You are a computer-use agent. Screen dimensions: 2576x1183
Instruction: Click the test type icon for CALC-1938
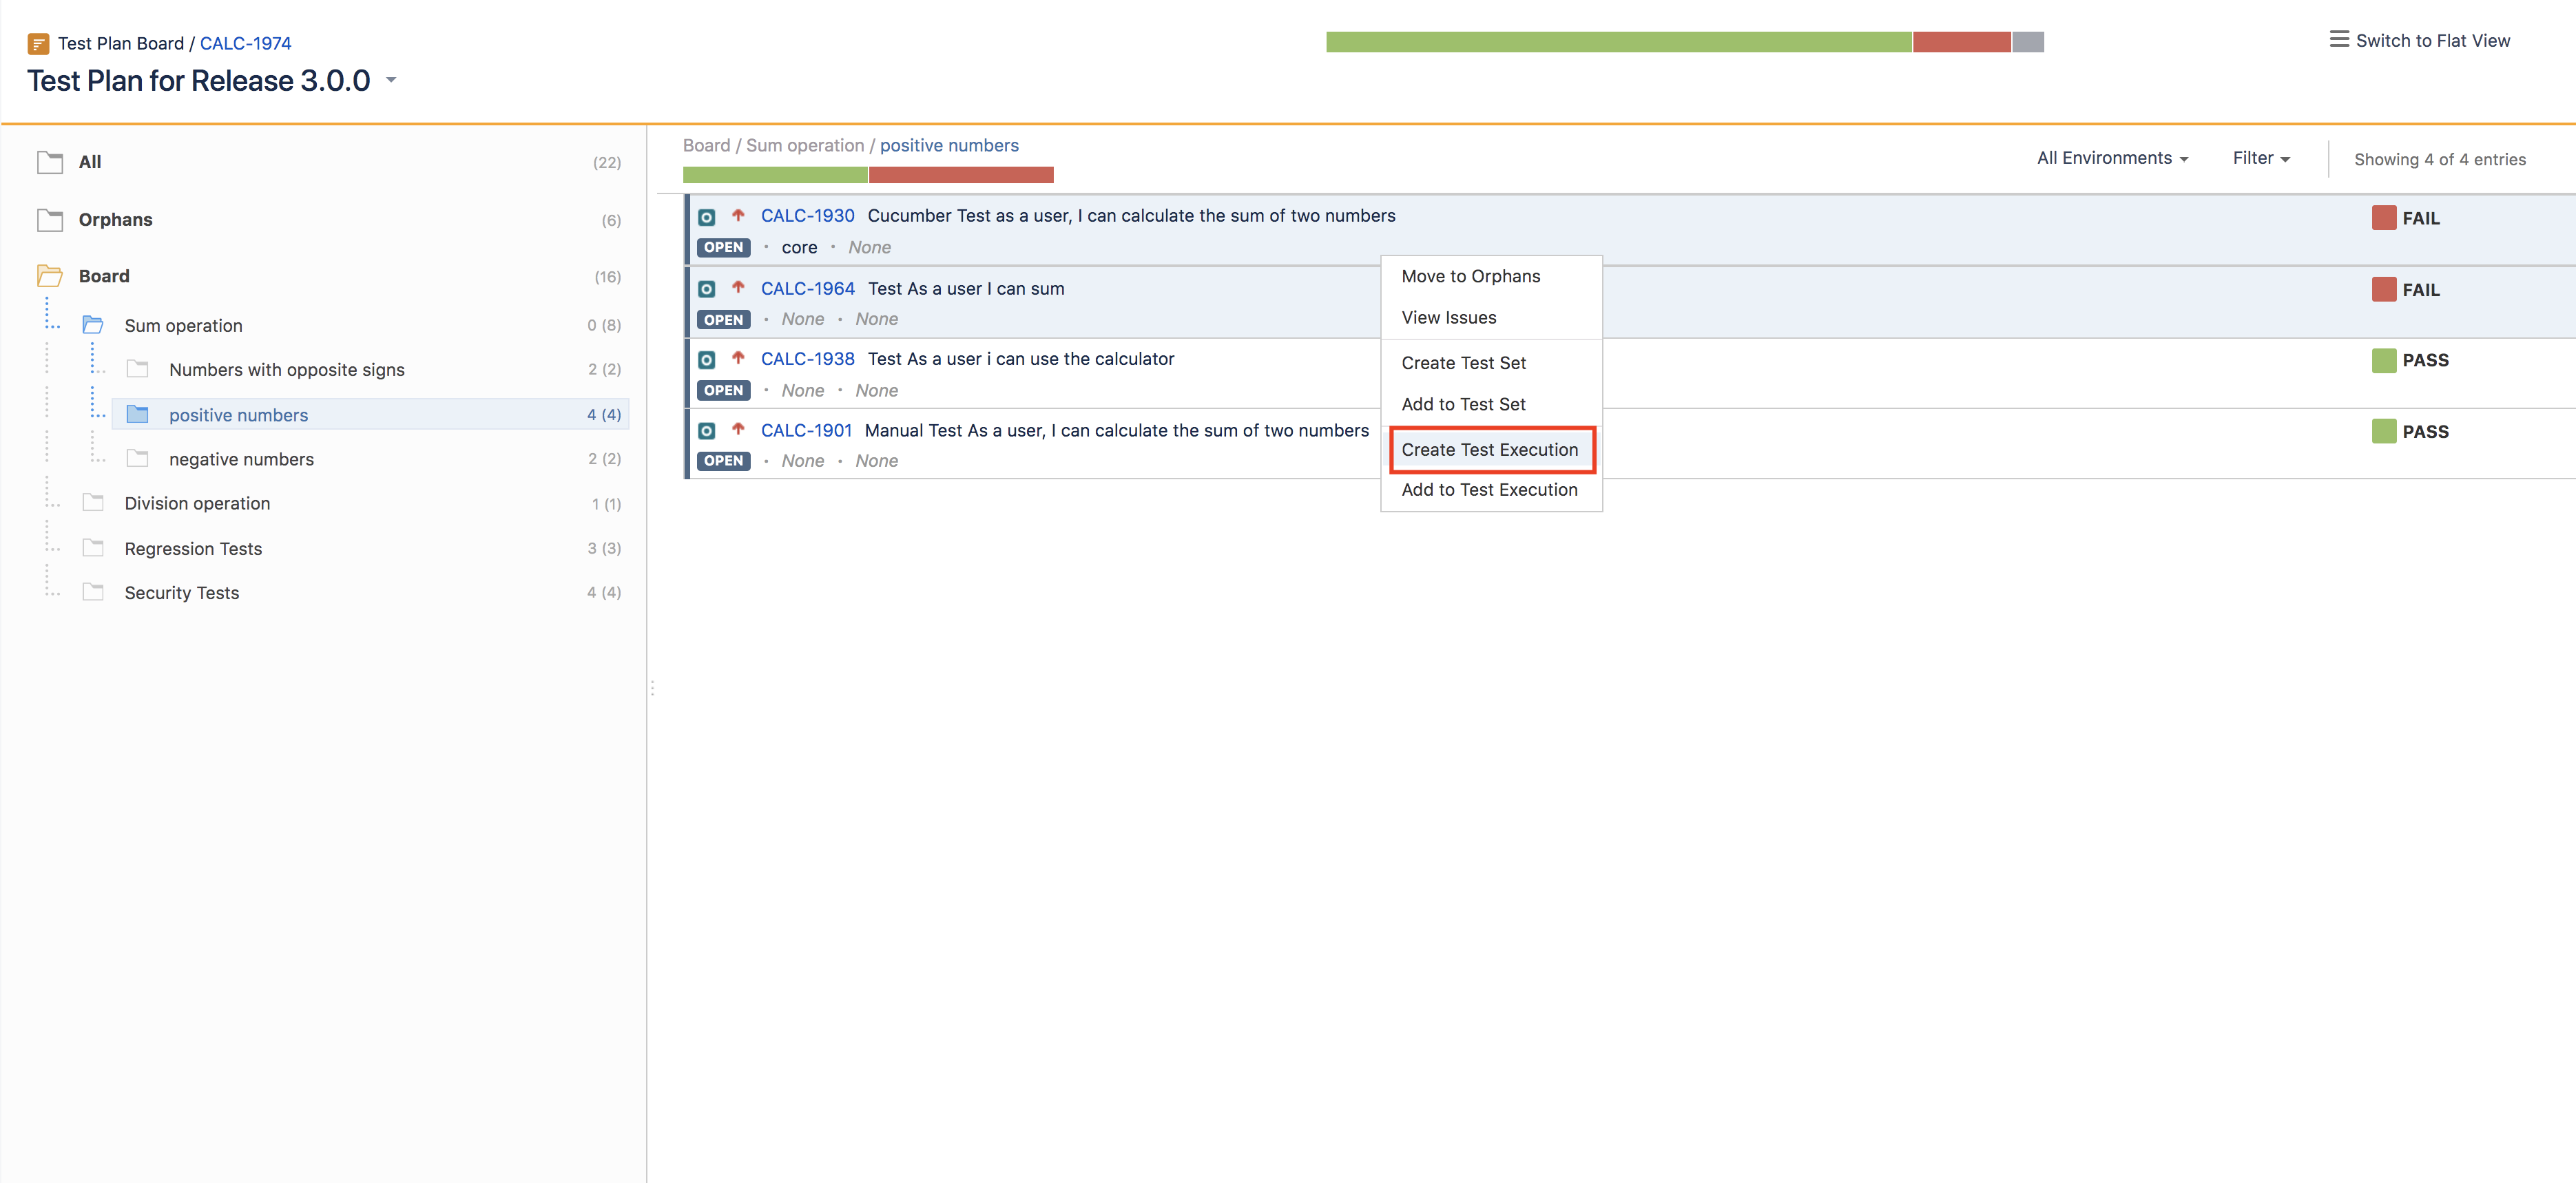click(706, 360)
